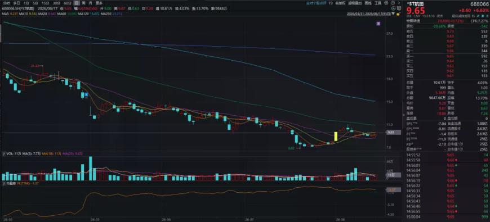Click the blue real-time stock commentary link

tap(316, 3)
